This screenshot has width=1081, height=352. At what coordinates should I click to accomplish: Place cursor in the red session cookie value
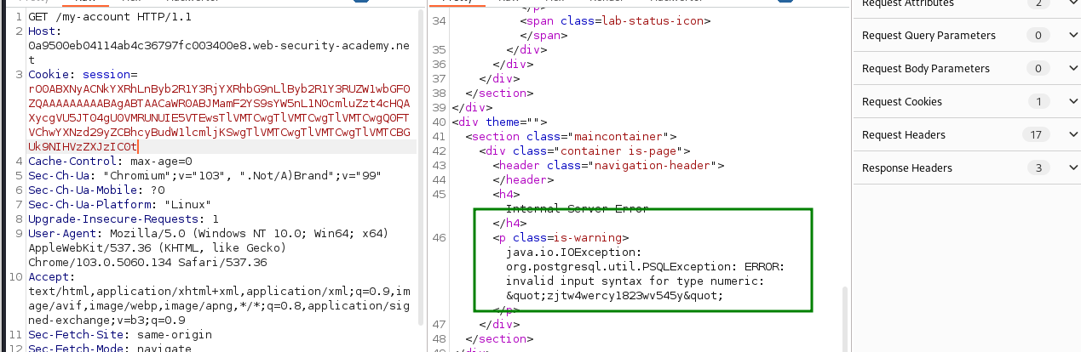coord(219,117)
